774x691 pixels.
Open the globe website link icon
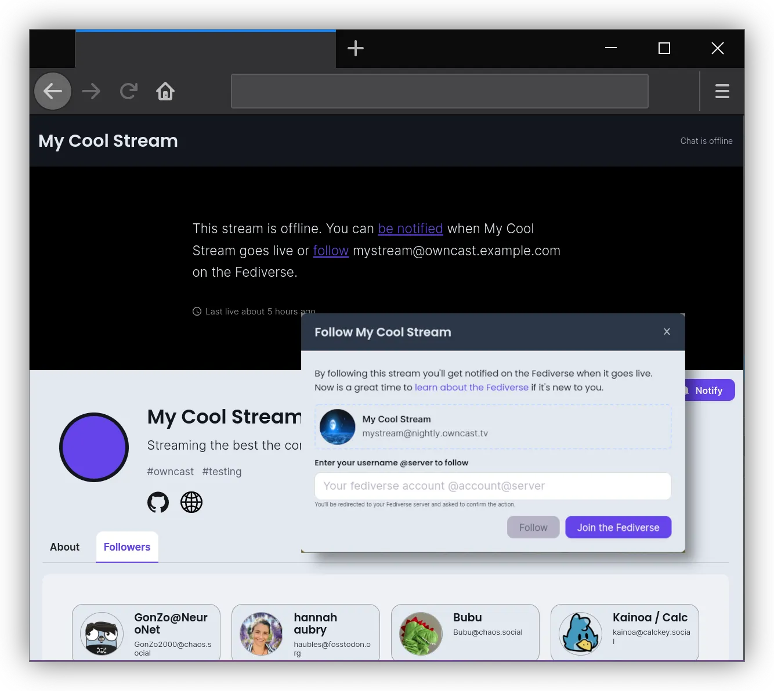191,502
